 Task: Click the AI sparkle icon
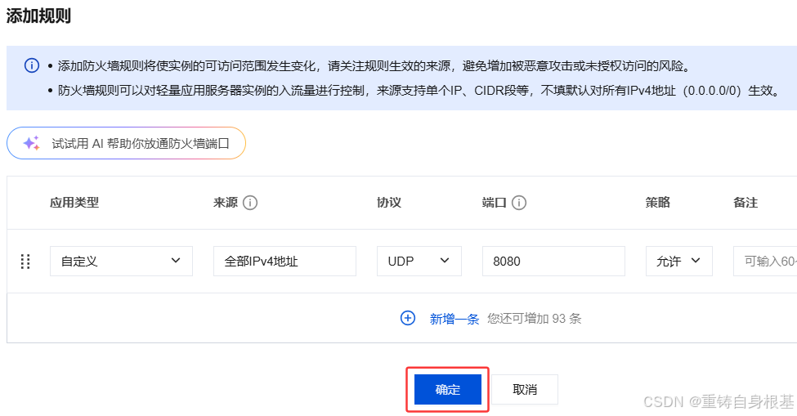click(x=31, y=143)
